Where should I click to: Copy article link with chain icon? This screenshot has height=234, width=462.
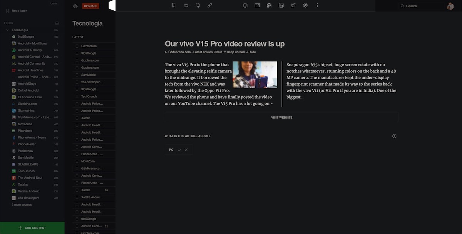click(210, 5)
